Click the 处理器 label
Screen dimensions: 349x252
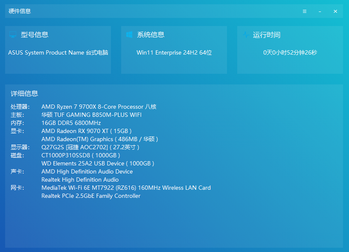[20, 107]
